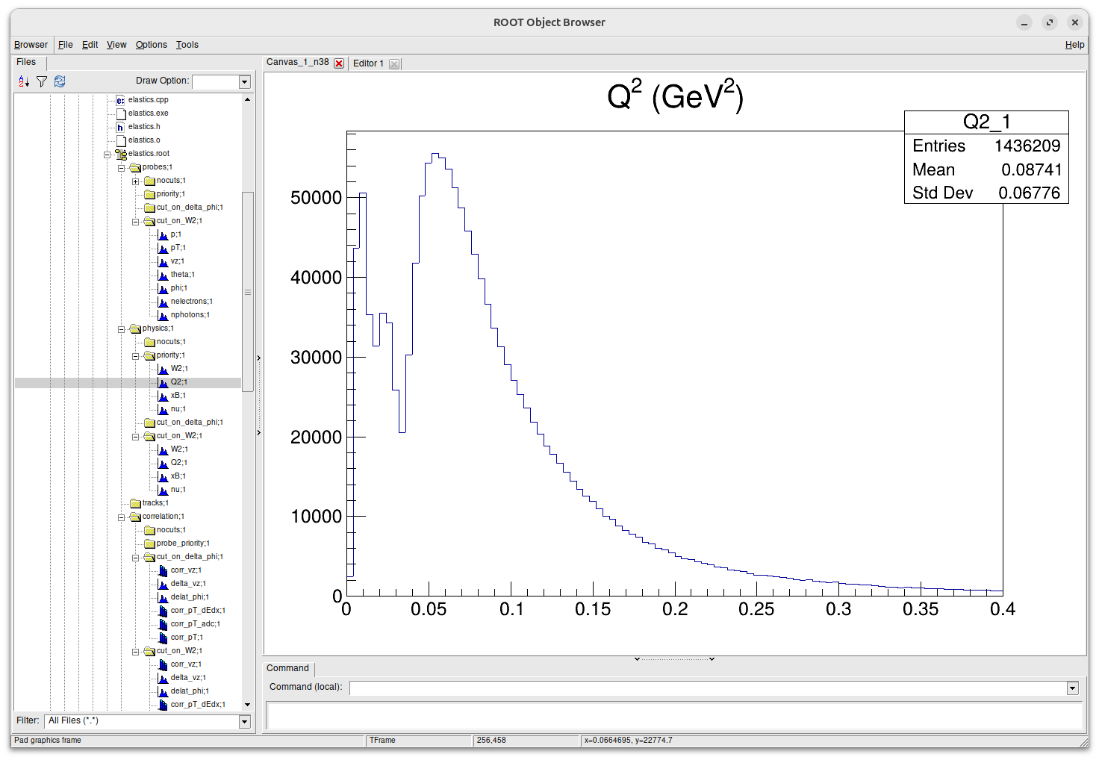Screen dimensions: 1099x760
Task: Collapse the physics;1 directory node
Action: pyautogui.click(x=121, y=329)
